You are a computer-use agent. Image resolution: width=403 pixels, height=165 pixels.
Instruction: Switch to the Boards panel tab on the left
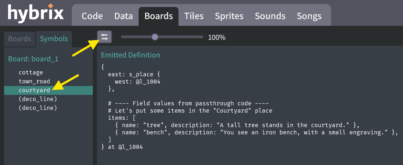point(19,39)
